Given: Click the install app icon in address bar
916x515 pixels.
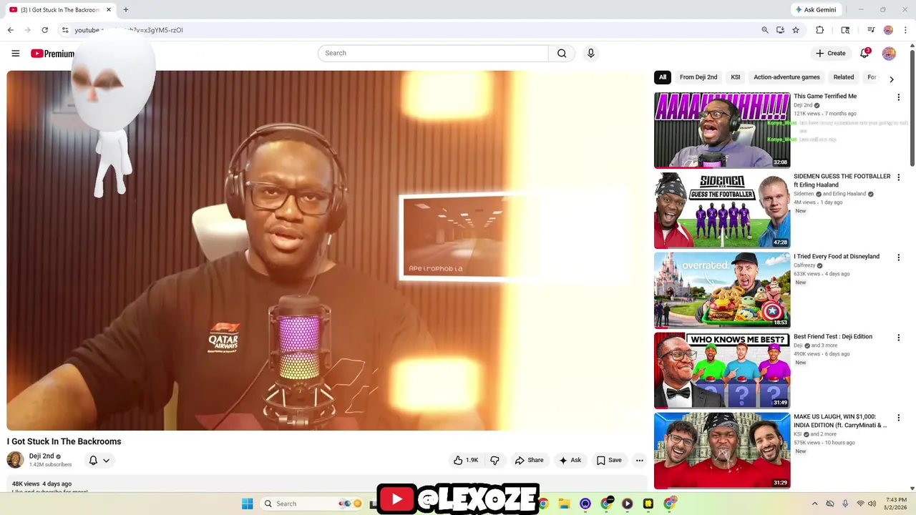Looking at the screenshot, I should point(780,30).
